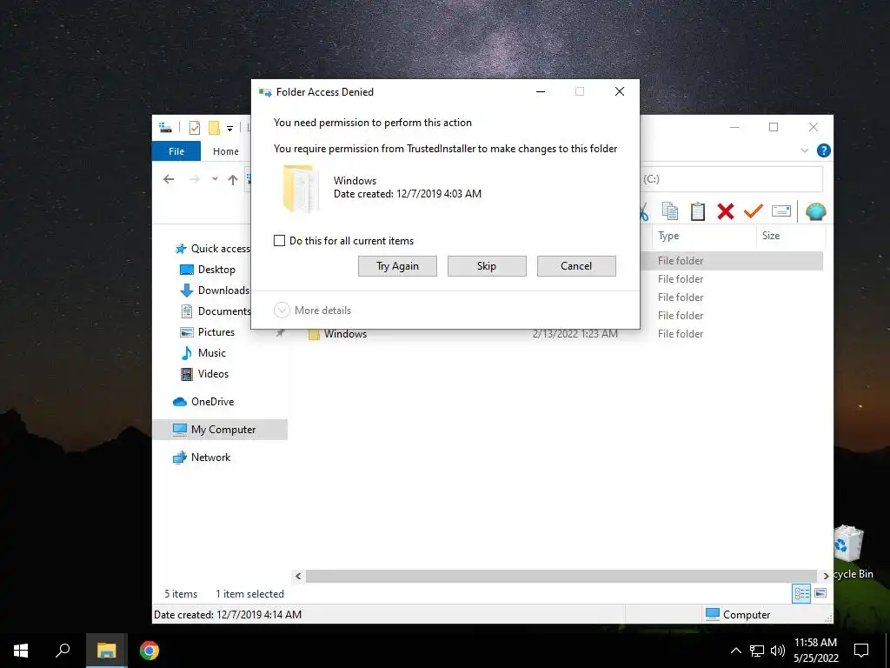This screenshot has width=890, height=668.
Task: Expand More details in the dialog
Action: [313, 311]
